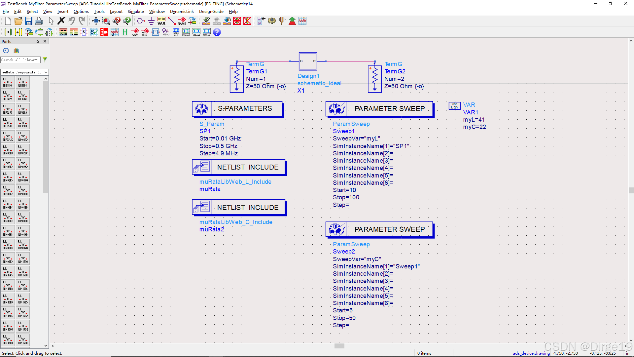Click the Undo toolbar button
Image resolution: width=634 pixels, height=357 pixels.
[x=72, y=20]
